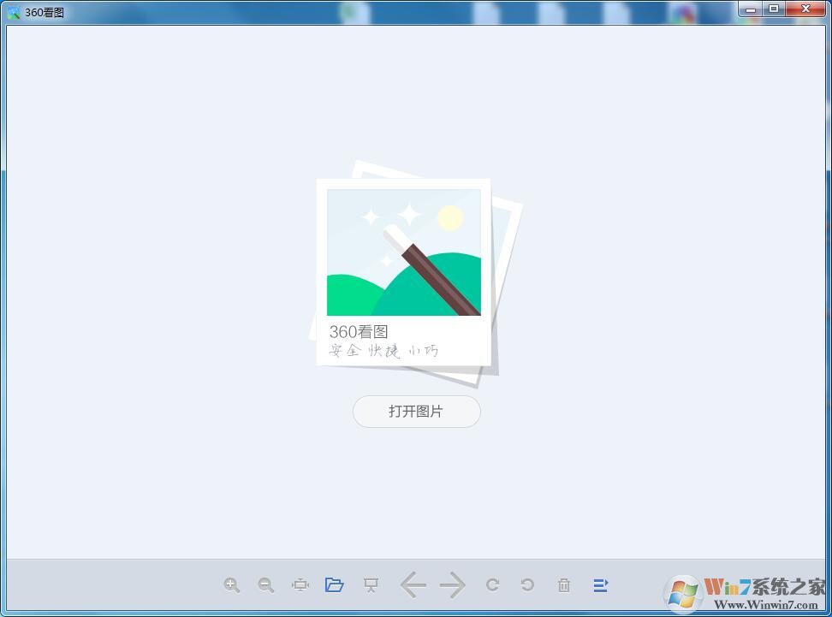The width and height of the screenshot is (832, 617).
Task: Go to the next image arrow
Action: coord(453,585)
